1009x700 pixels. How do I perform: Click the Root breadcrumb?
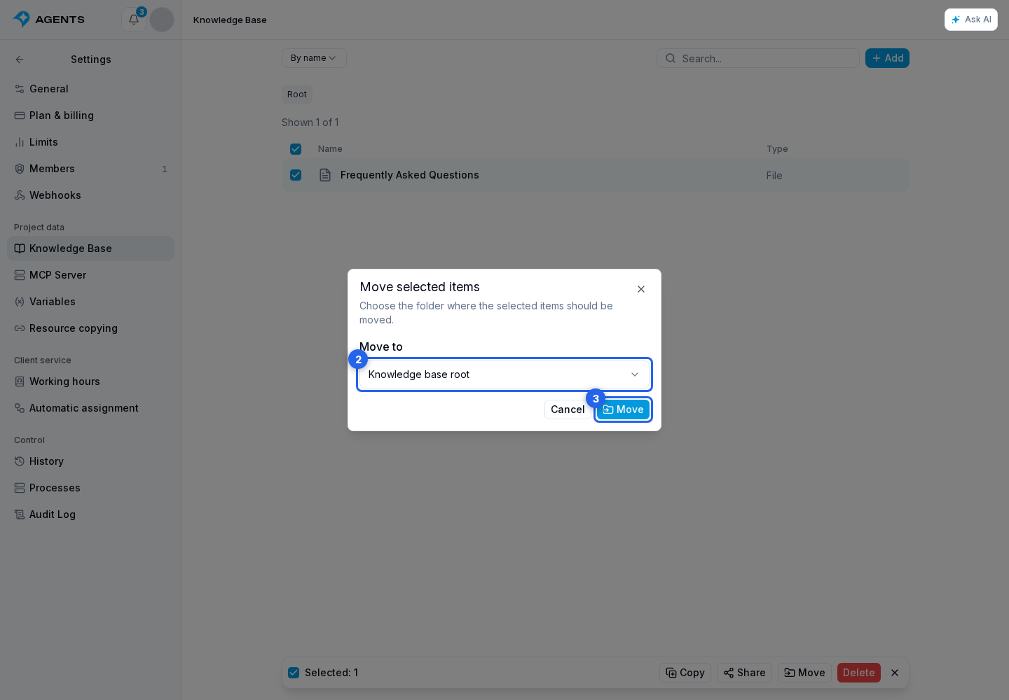pyautogui.click(x=297, y=94)
